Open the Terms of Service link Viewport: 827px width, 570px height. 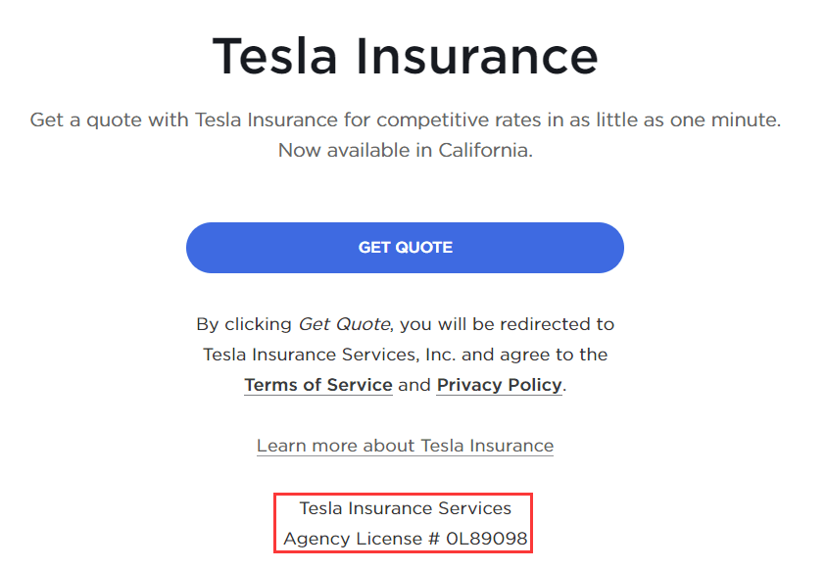318,385
